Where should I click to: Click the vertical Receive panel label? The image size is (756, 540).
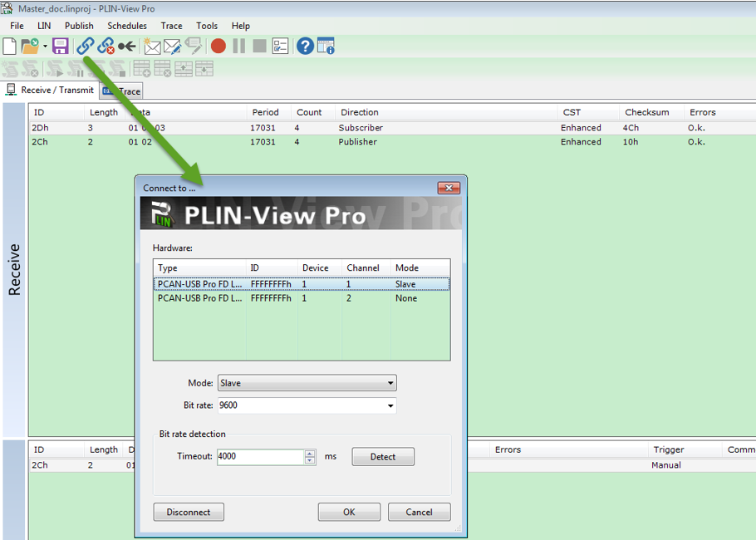click(14, 269)
